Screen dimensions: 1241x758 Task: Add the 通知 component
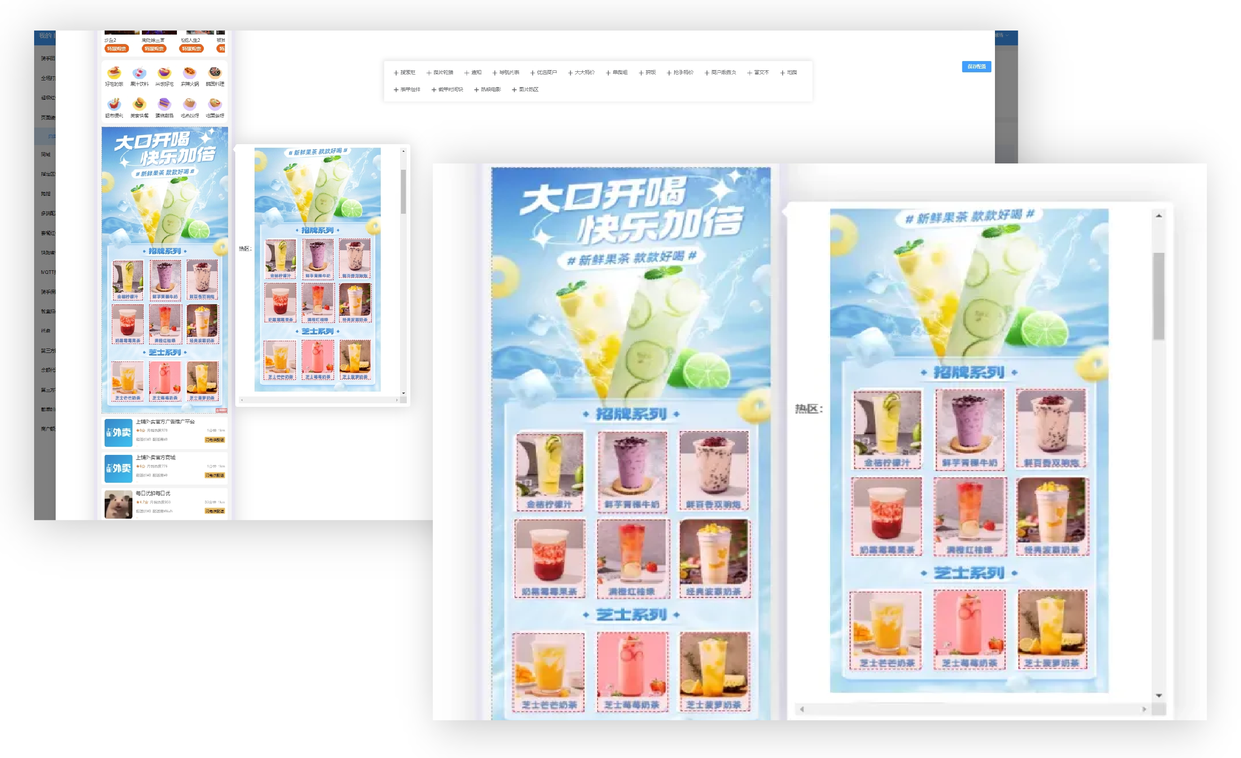[473, 73]
